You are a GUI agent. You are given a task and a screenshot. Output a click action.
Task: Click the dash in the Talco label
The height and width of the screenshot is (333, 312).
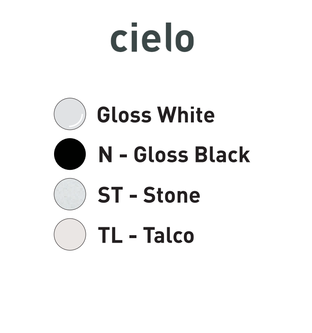pyautogui.click(x=133, y=236)
